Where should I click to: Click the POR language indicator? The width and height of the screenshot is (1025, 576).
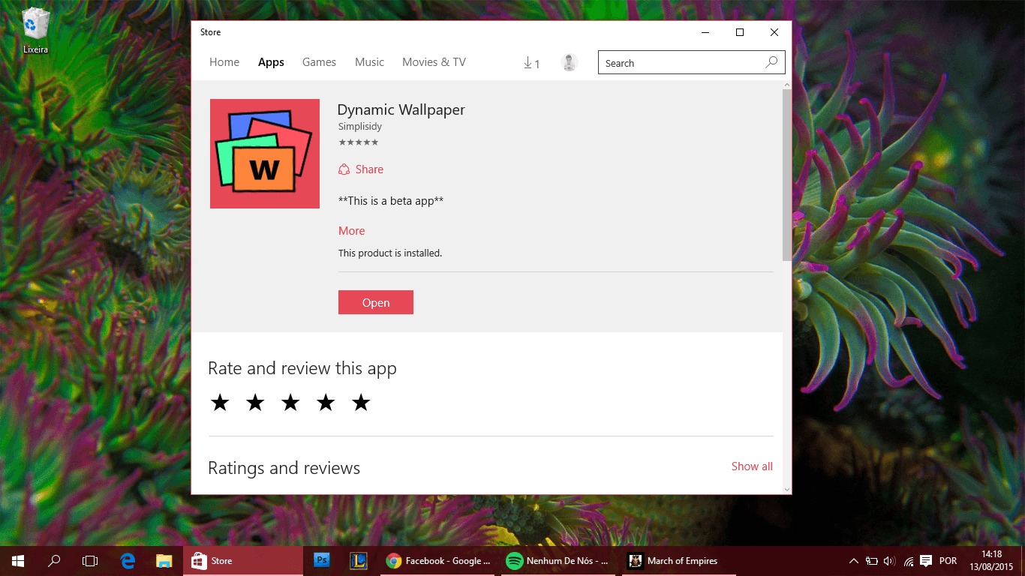pyautogui.click(x=948, y=561)
